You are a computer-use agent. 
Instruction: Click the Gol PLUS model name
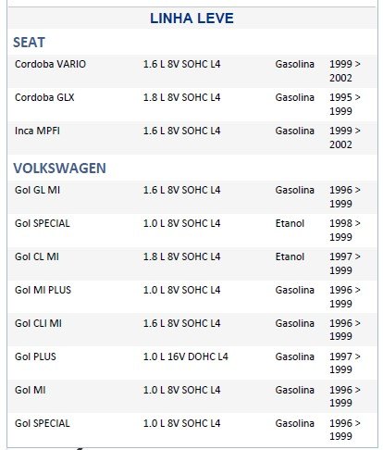pyautogui.click(x=35, y=356)
